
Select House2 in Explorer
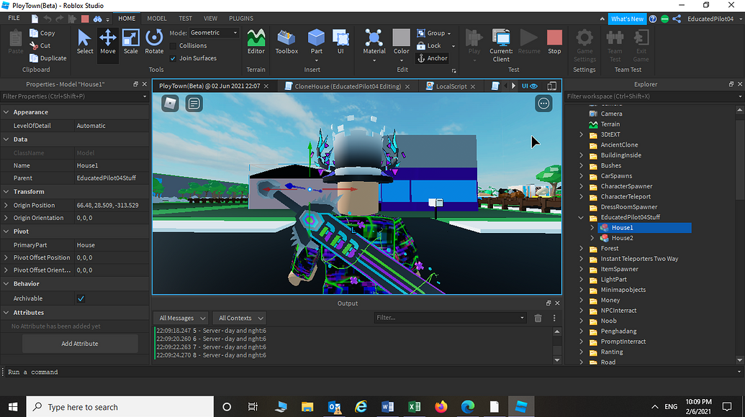(x=622, y=238)
